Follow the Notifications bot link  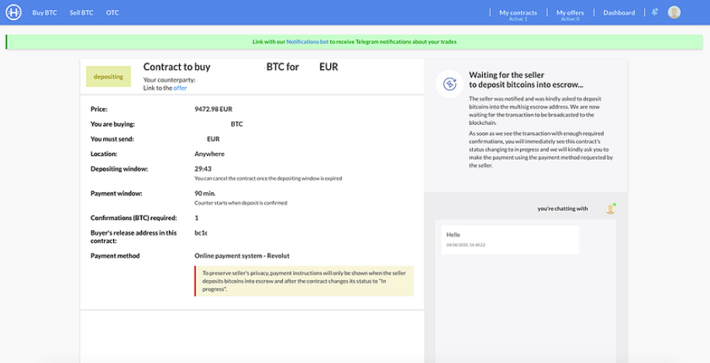click(308, 42)
